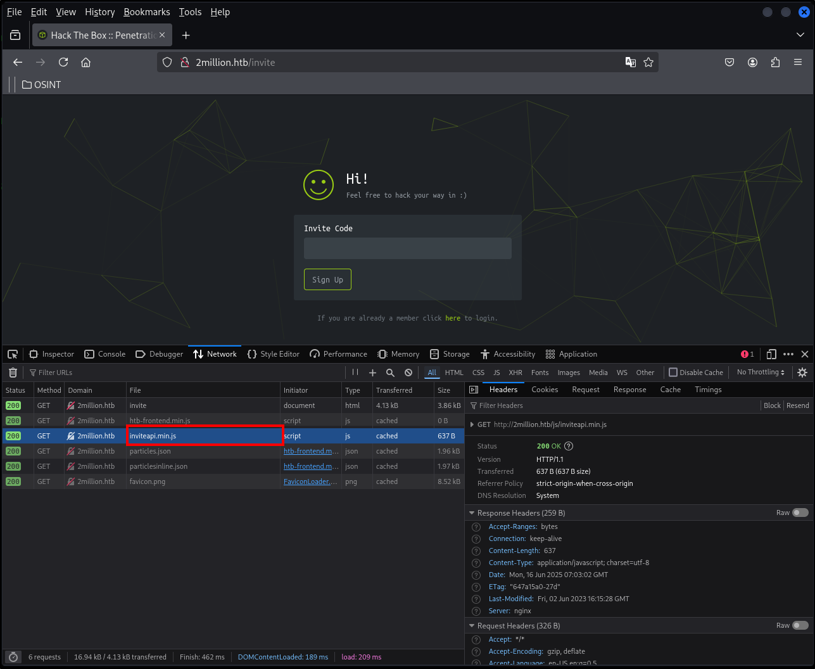The image size is (815, 669).
Task: Activate the element picker icon
Action: (x=13, y=354)
